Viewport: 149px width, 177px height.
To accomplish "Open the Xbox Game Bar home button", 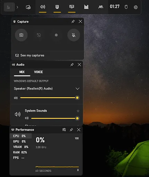I will pyautogui.click(x=9, y=7).
